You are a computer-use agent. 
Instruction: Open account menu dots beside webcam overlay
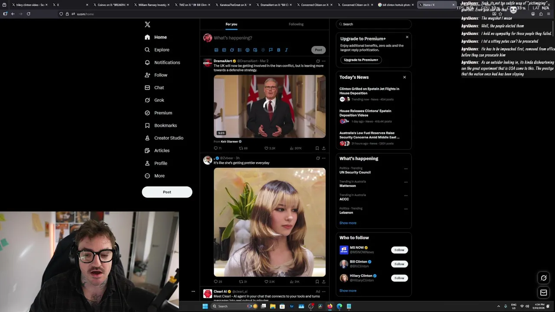193,291
